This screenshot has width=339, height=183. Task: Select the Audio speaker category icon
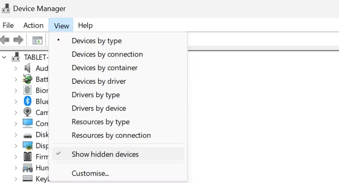click(27, 68)
